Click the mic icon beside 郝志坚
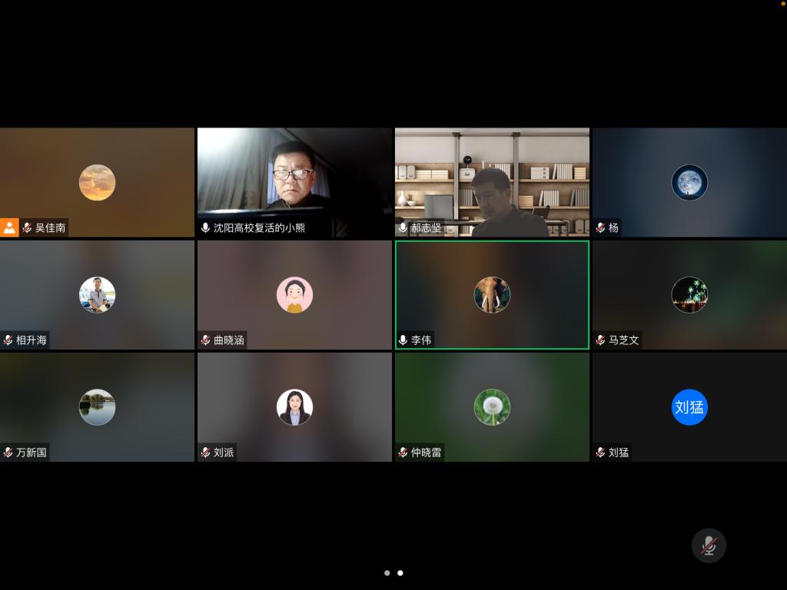Image resolution: width=787 pixels, height=590 pixels. 403,227
